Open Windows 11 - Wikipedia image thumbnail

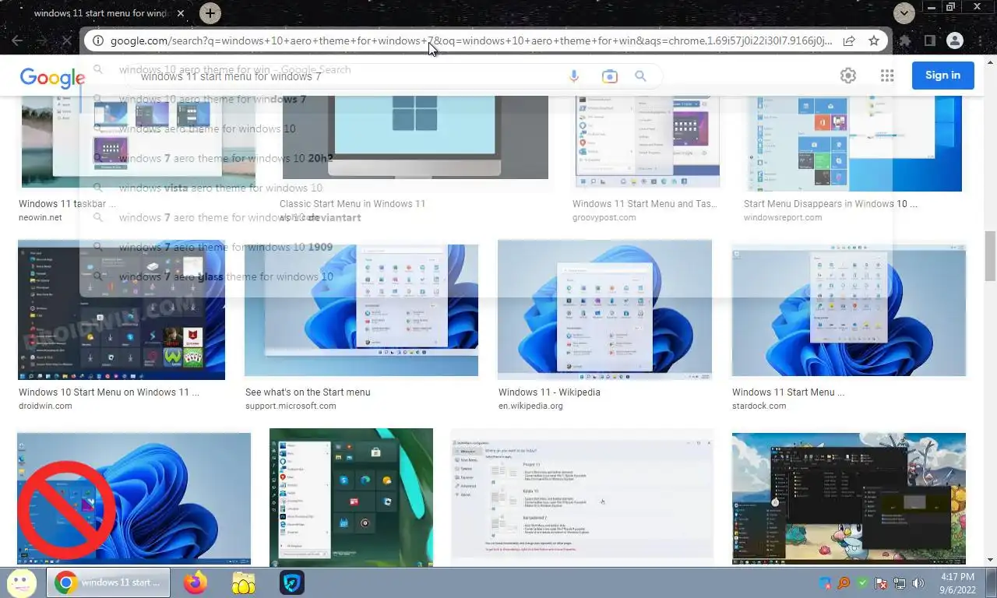[x=604, y=310]
